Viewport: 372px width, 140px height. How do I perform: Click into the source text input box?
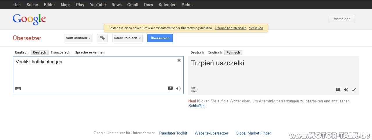point(98,75)
